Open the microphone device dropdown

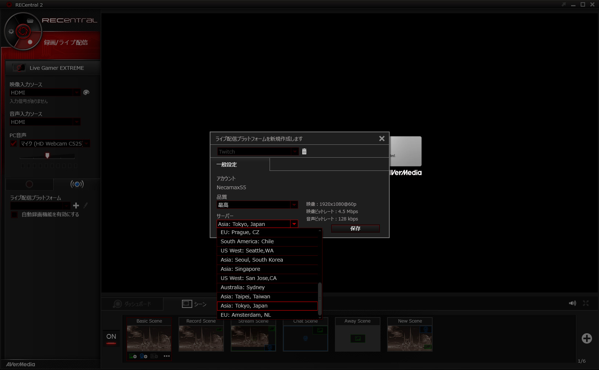click(86, 144)
